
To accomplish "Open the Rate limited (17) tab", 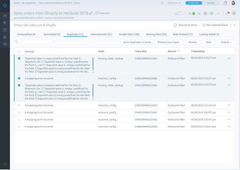I will [183, 34].
